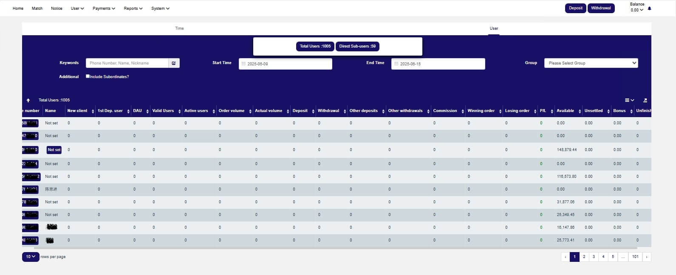Click the Deposit button

pos(575,8)
